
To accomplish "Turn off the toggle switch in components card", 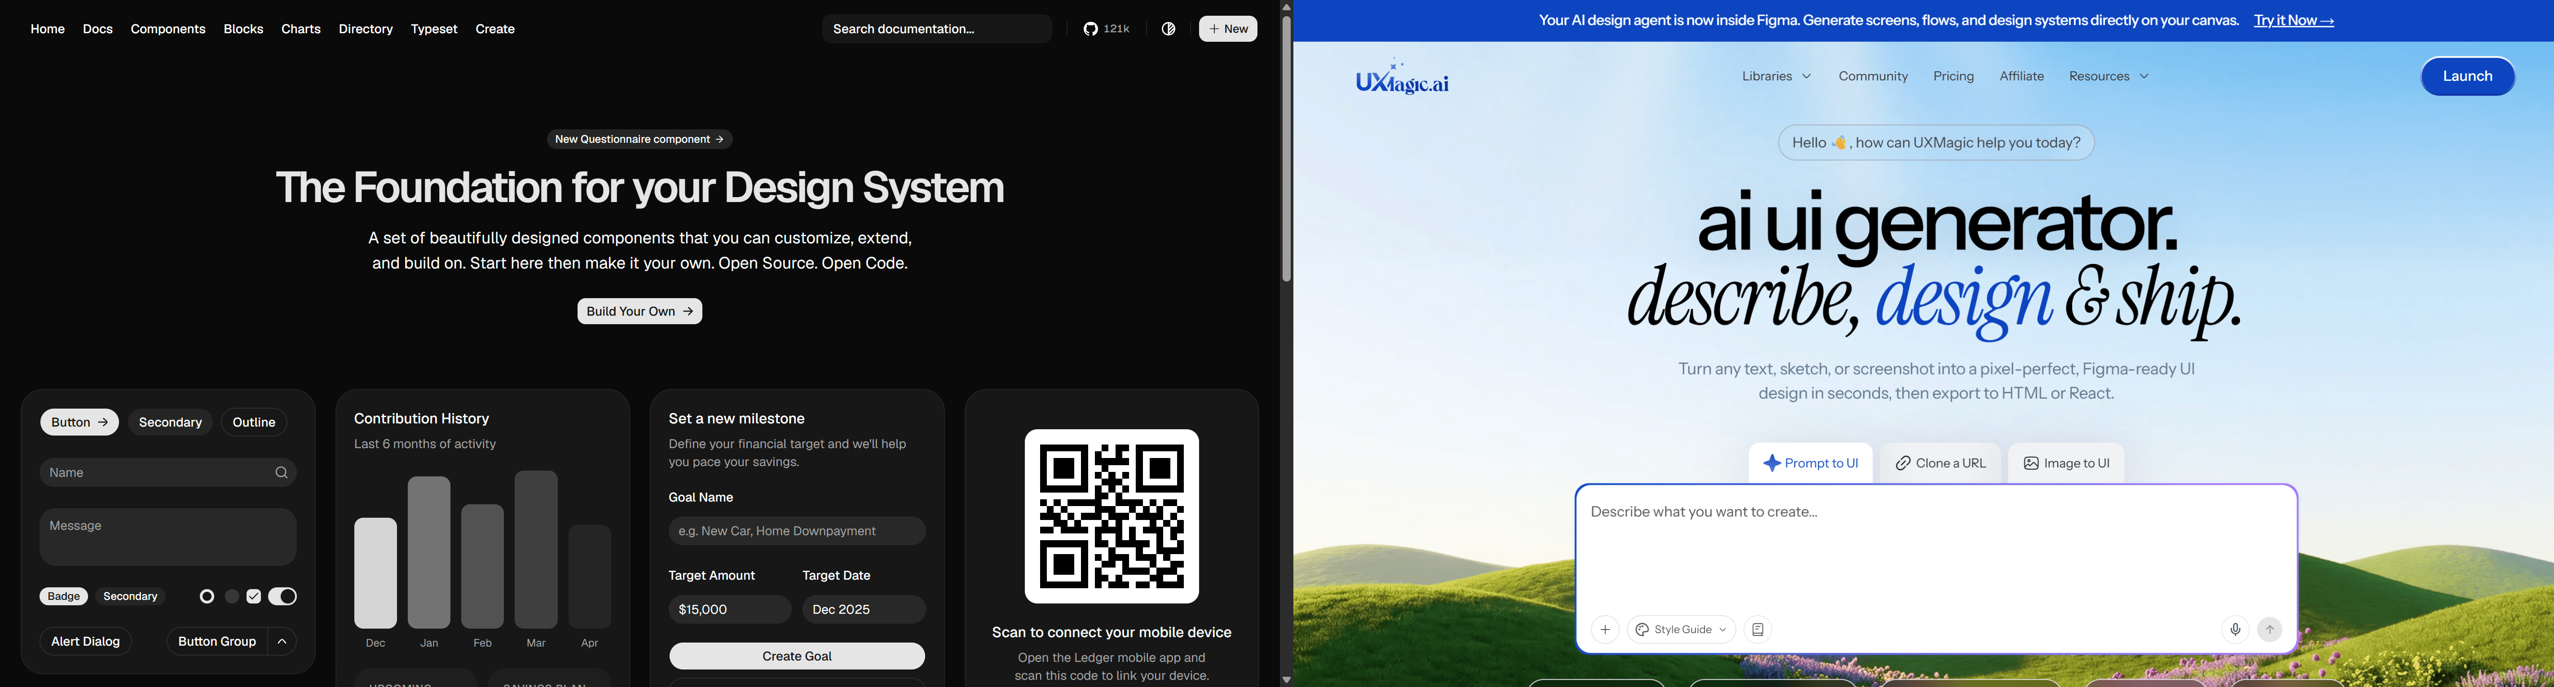I will [x=282, y=597].
